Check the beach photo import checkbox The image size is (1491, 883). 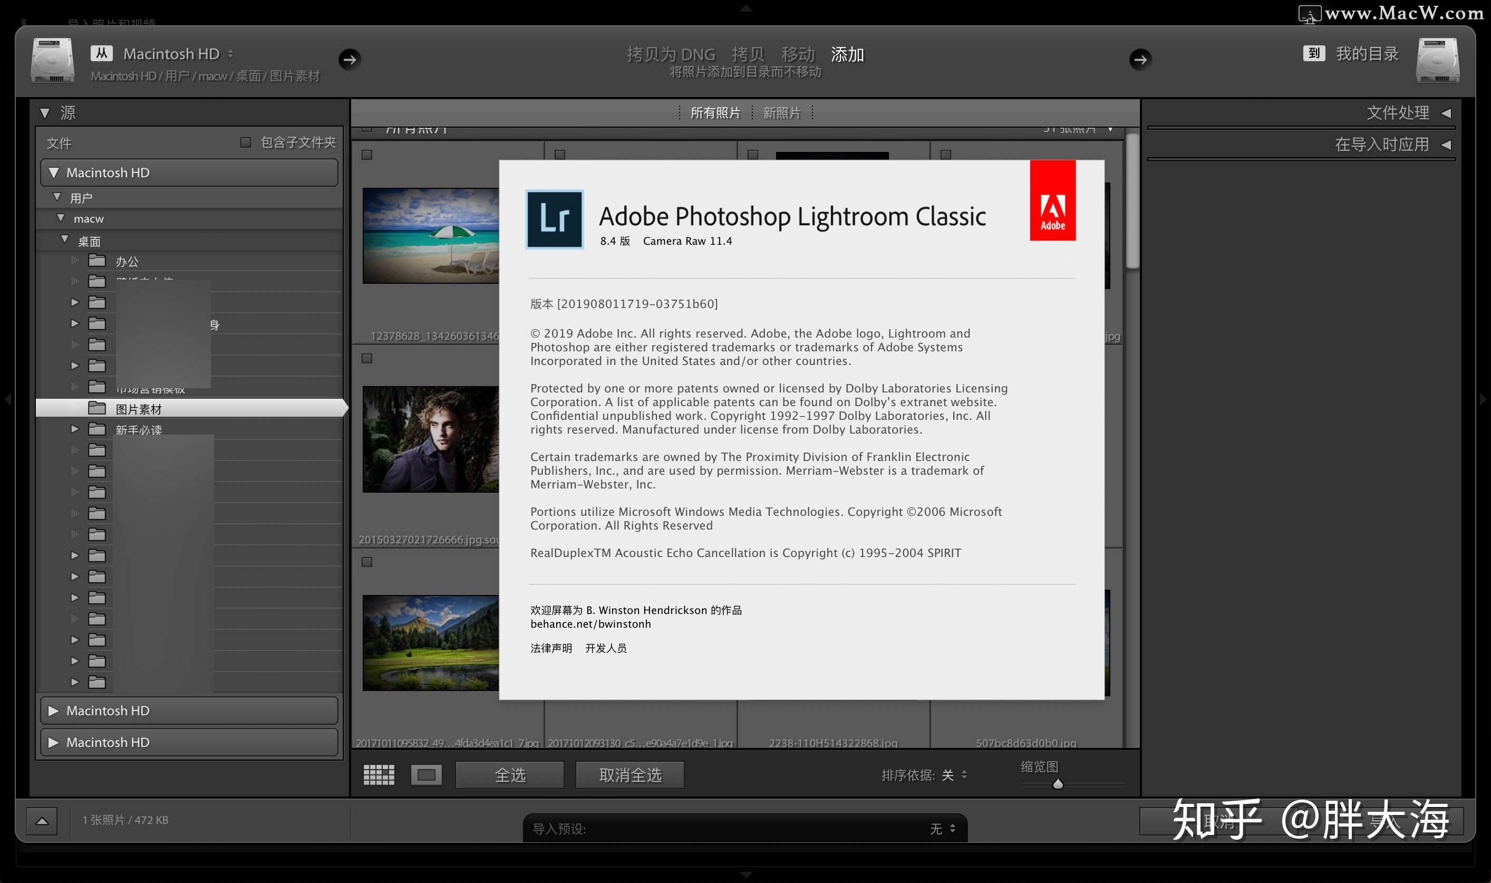click(366, 153)
